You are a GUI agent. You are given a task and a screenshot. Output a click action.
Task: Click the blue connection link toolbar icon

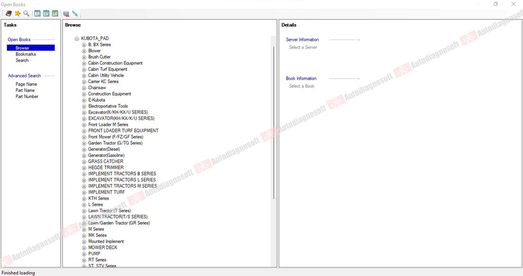coord(75,14)
